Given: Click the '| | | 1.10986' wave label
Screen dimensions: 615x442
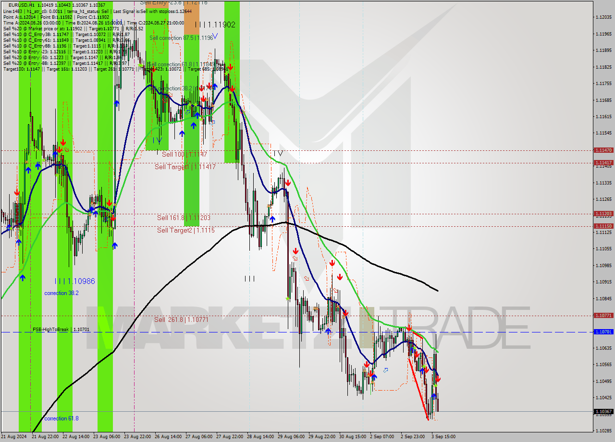Looking at the screenshot, I should [74, 281].
